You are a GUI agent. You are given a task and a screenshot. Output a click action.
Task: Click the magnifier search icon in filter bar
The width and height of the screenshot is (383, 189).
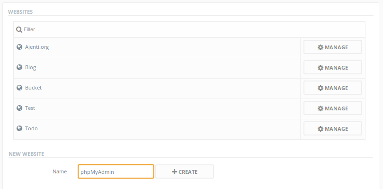click(19, 29)
